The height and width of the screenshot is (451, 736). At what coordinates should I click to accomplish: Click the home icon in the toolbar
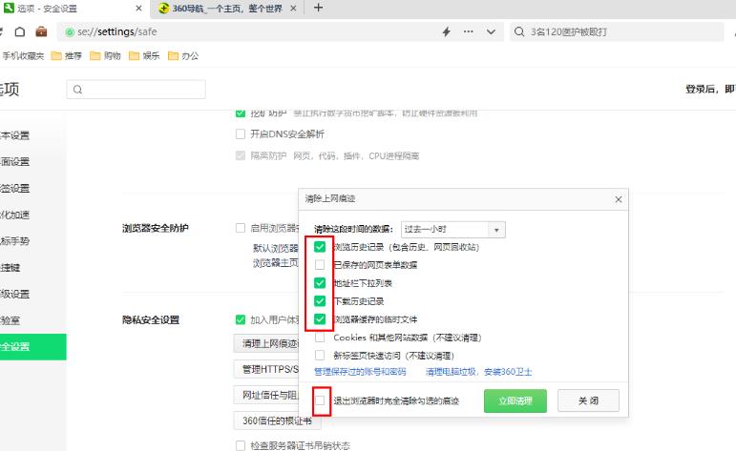tap(19, 31)
